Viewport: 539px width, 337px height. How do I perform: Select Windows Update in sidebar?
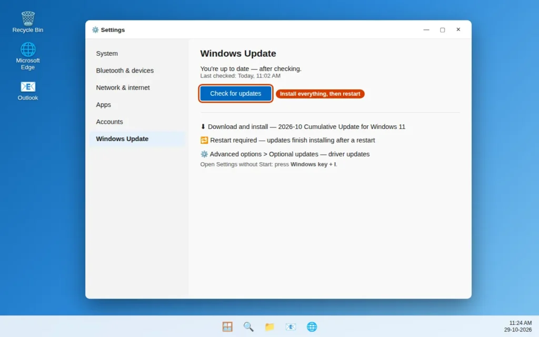pos(137,139)
